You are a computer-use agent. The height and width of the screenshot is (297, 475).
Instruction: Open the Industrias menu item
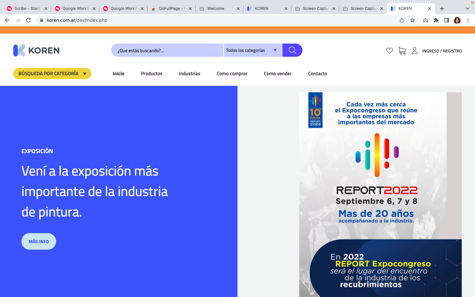tap(189, 74)
